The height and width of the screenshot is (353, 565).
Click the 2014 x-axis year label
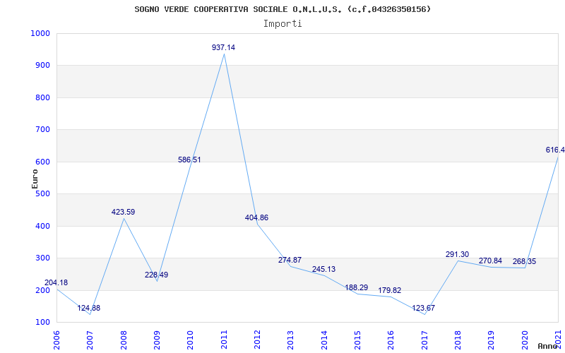coord(324,340)
